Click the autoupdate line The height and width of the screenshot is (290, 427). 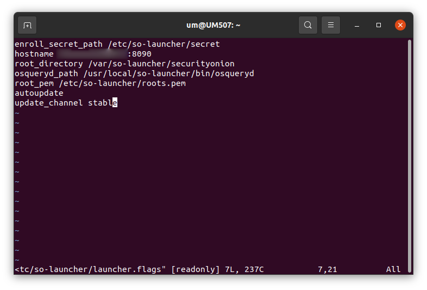[39, 93]
